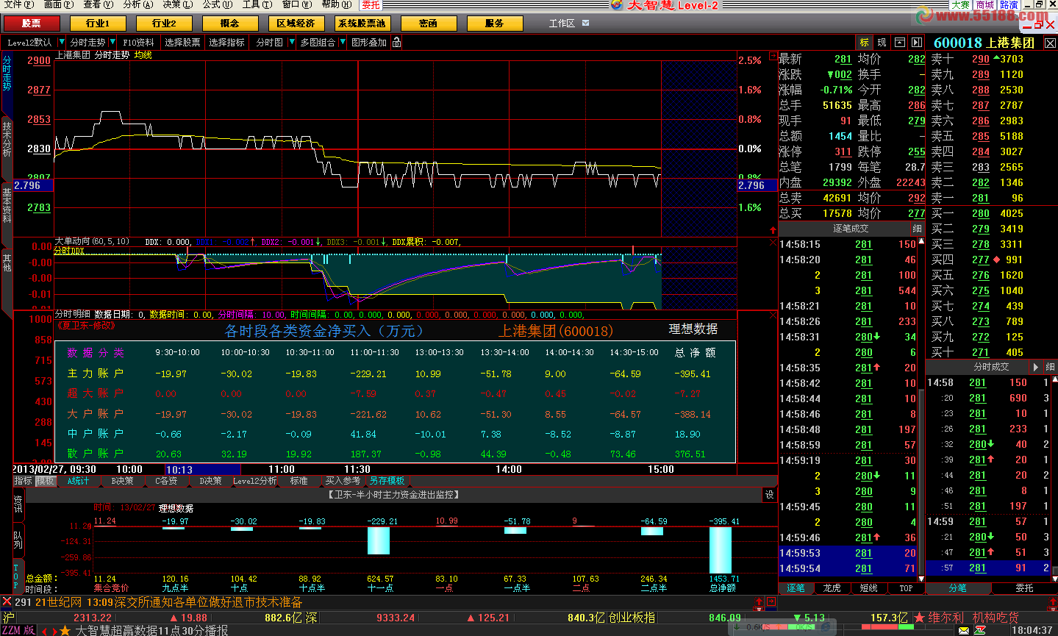Click 选择指标 in the chart toolbar
The width and height of the screenshot is (1058, 636).
[x=226, y=43]
